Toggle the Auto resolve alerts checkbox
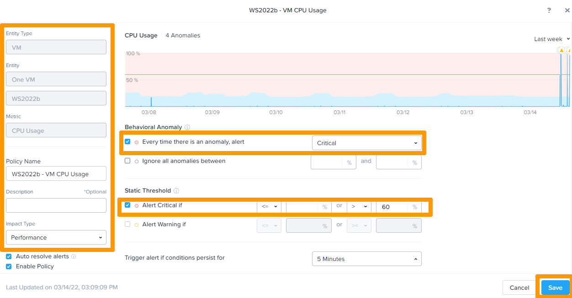 [9, 256]
